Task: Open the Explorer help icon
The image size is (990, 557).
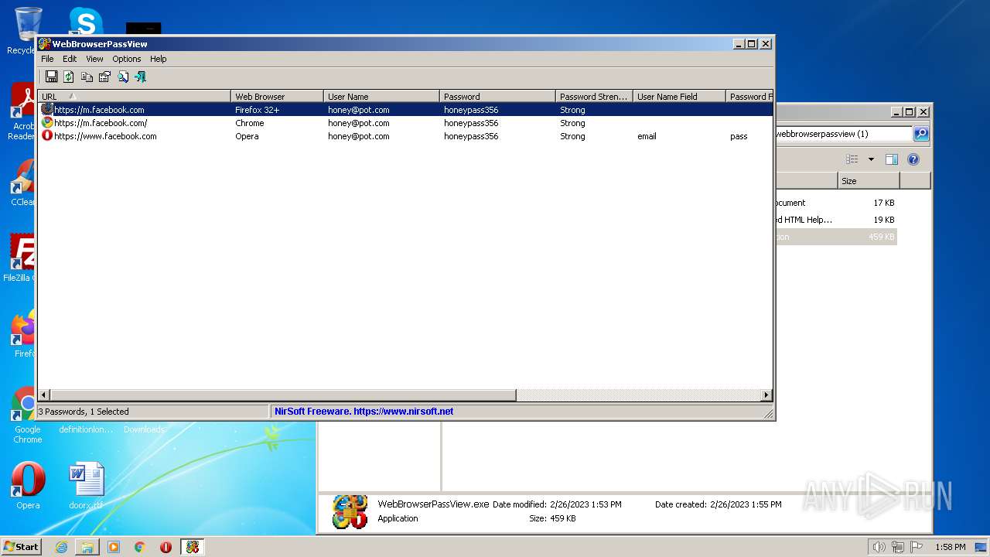Action: click(x=913, y=159)
